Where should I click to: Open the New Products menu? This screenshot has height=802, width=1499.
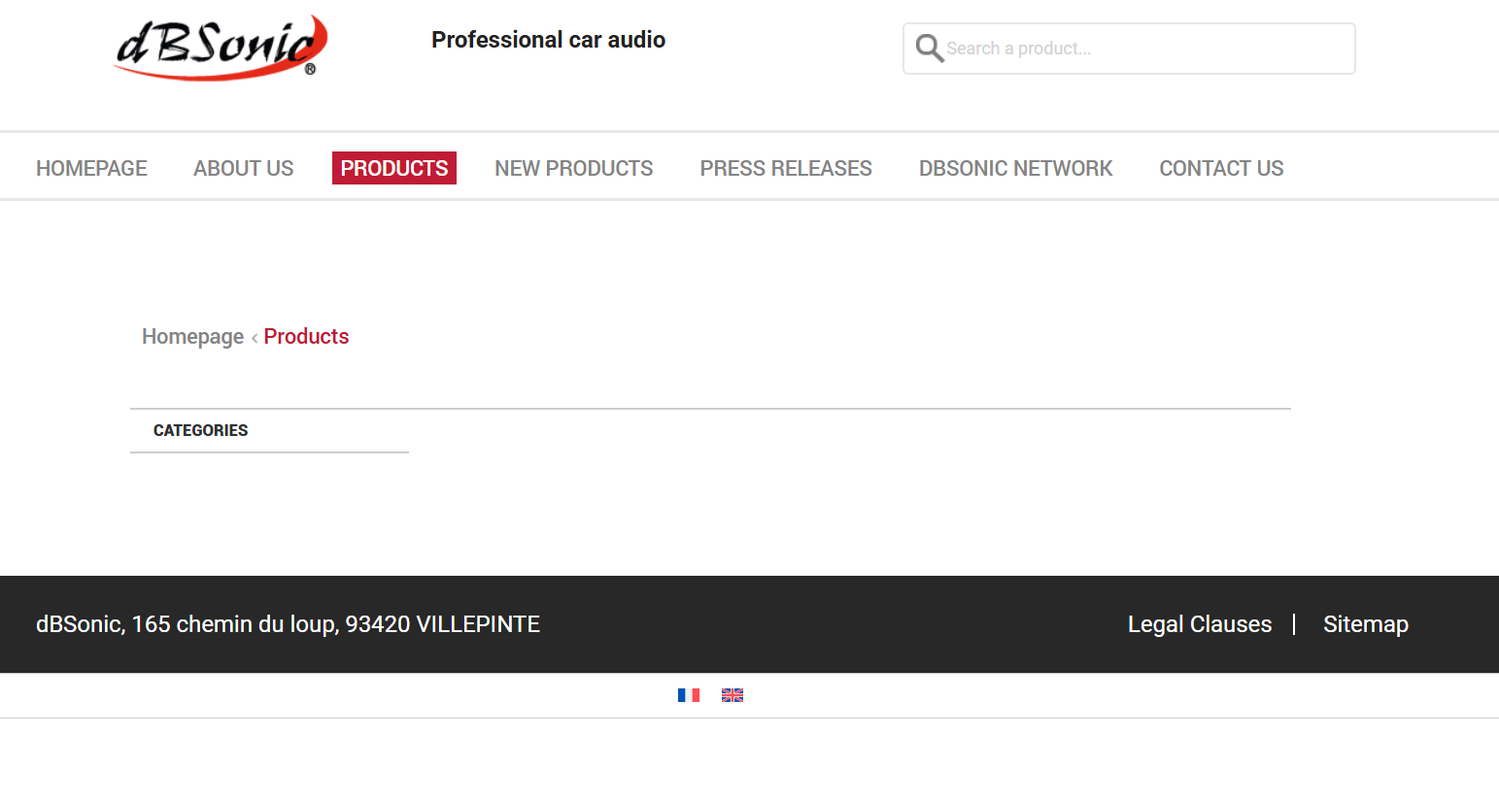tap(573, 168)
